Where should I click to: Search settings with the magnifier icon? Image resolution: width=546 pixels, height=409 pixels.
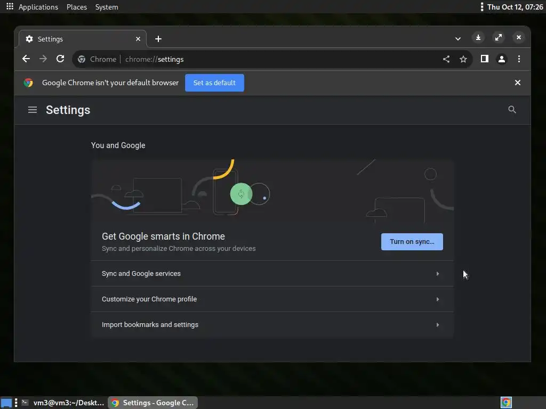tap(512, 110)
